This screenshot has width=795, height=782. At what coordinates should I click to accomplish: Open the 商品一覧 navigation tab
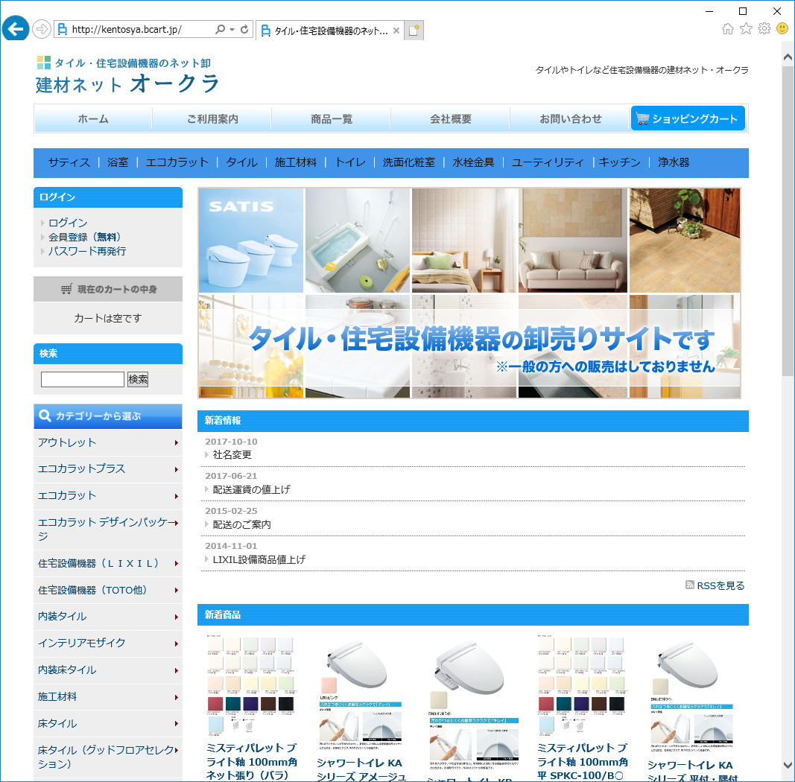point(332,119)
